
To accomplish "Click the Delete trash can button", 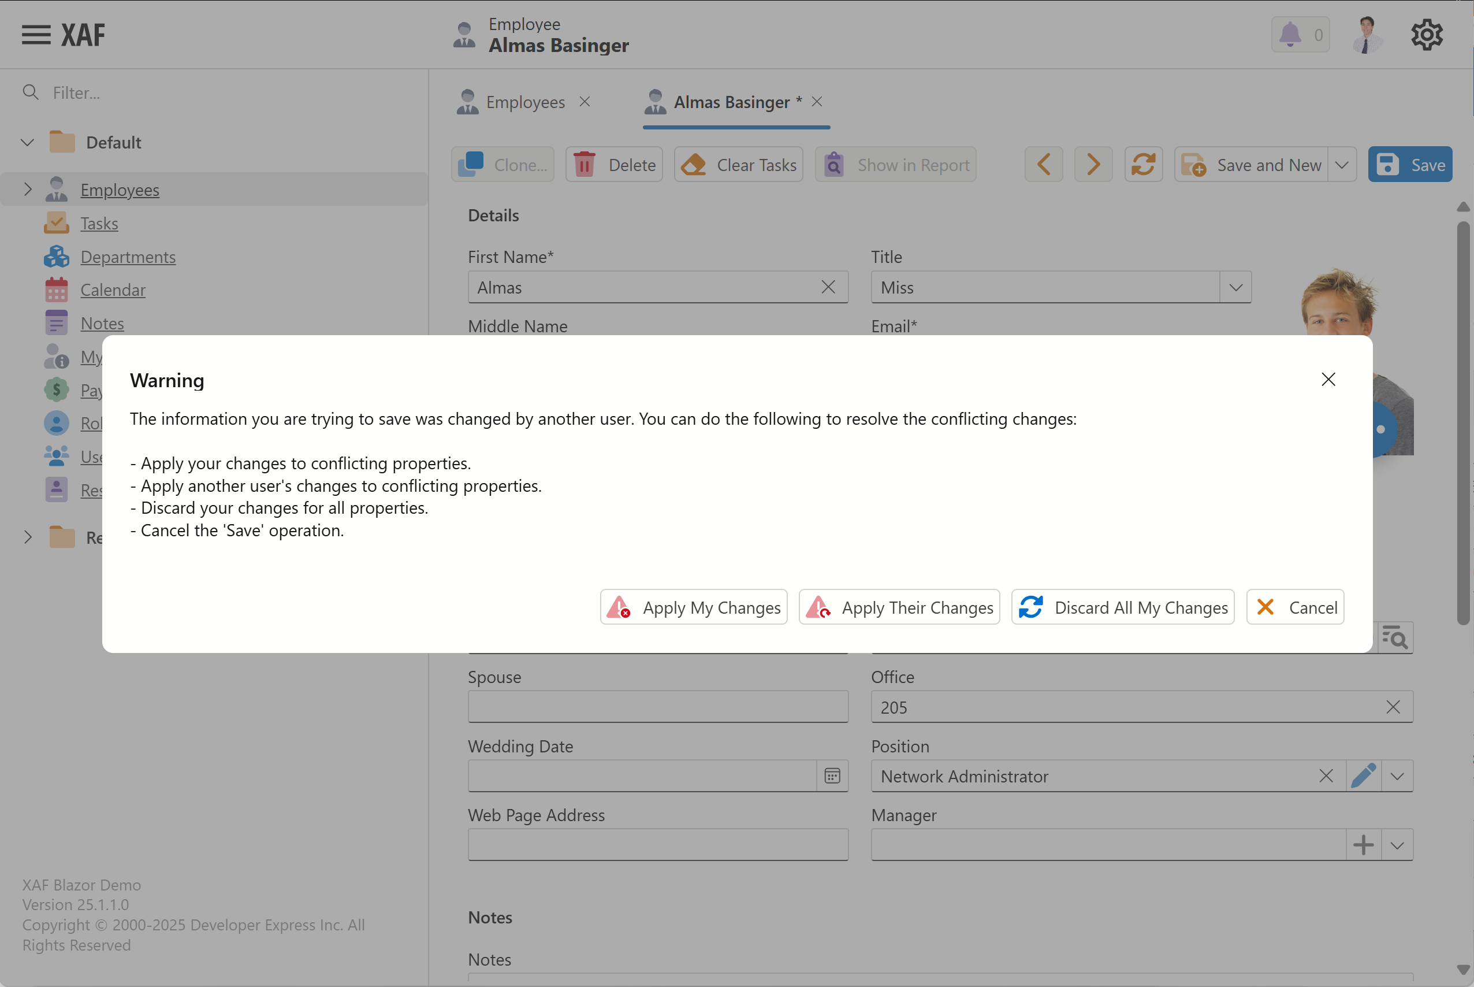I will click(x=614, y=165).
